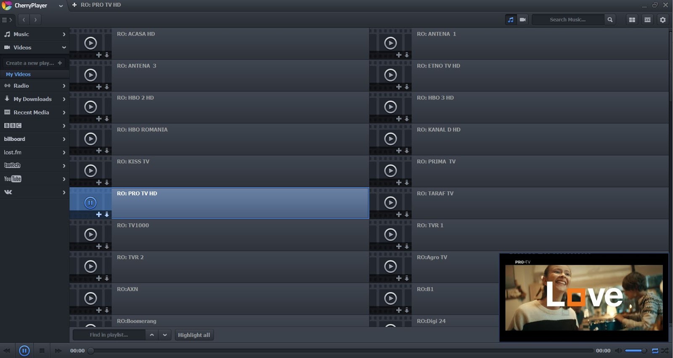Click the search magnifier button
This screenshot has height=358, width=673.
click(610, 20)
